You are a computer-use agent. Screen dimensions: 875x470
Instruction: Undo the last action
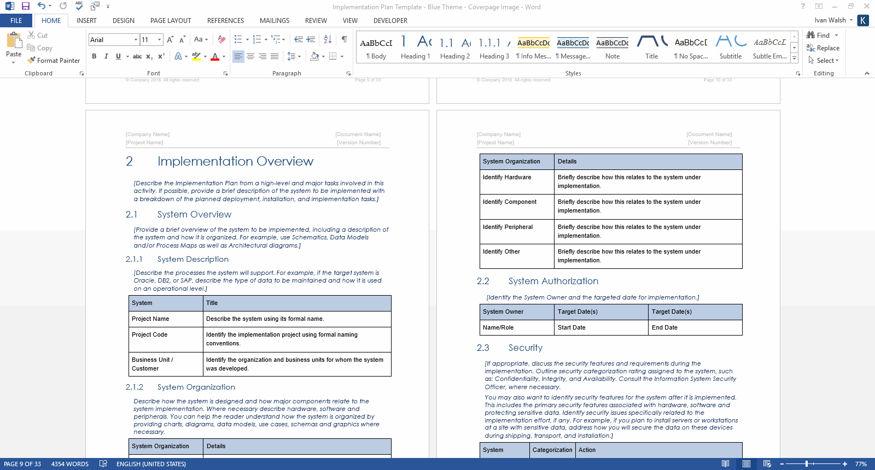click(x=42, y=7)
